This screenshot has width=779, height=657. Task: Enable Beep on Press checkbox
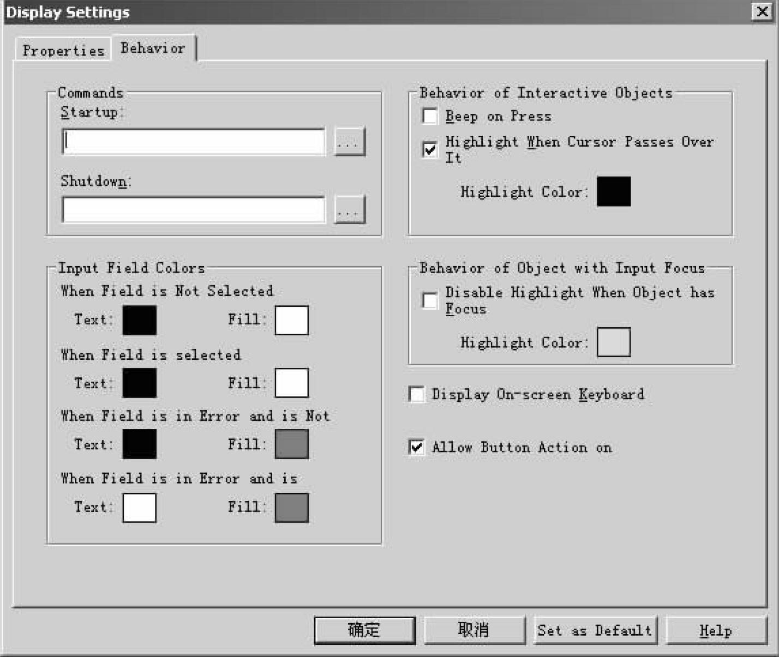430,116
